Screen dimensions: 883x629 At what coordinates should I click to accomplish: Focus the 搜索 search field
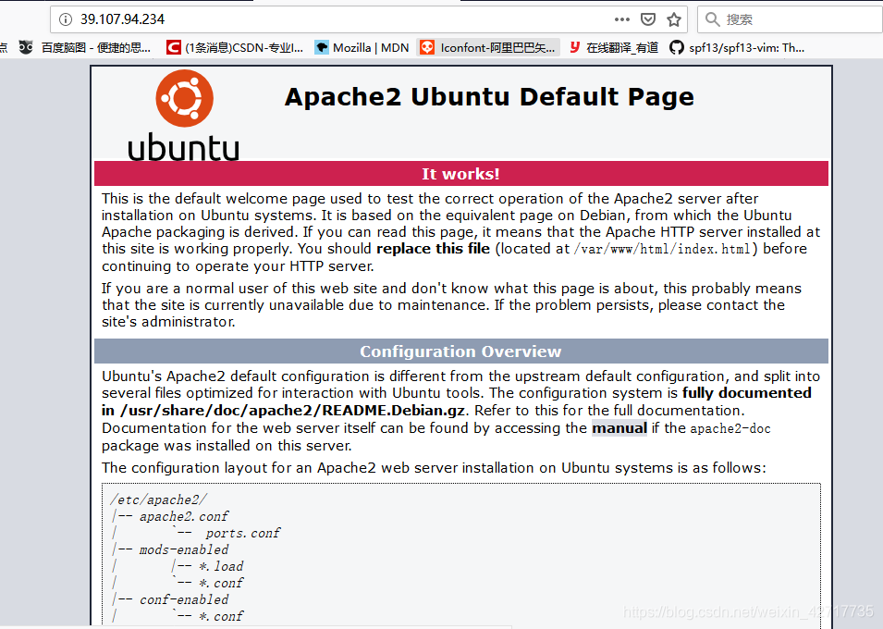coord(790,19)
